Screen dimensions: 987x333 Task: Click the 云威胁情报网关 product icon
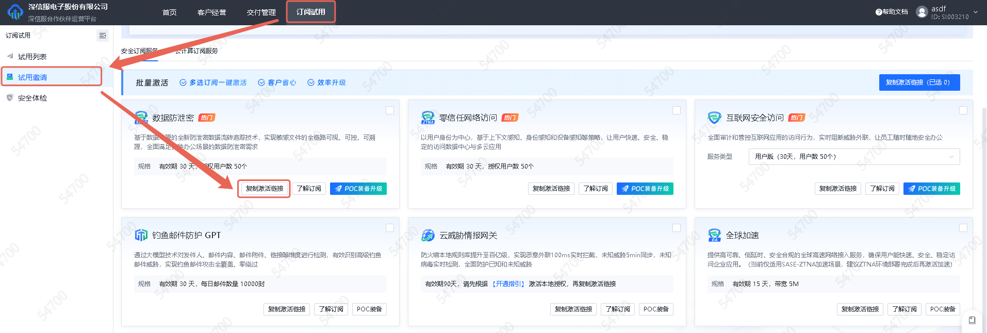click(x=428, y=235)
